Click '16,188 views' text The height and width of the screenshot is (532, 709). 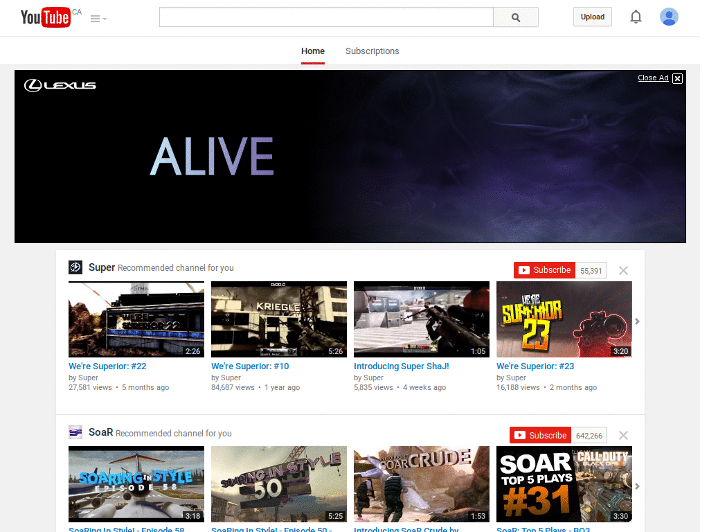[x=518, y=387]
